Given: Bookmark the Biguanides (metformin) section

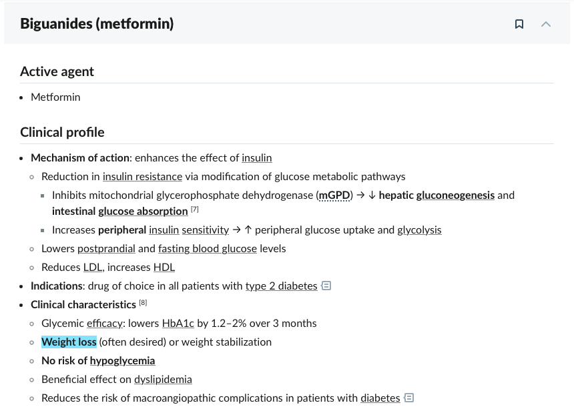Looking at the screenshot, I should tap(519, 24).
